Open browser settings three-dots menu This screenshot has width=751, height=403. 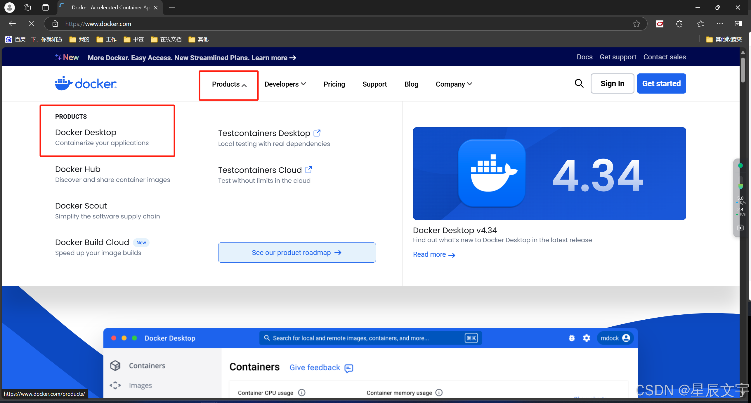point(720,24)
